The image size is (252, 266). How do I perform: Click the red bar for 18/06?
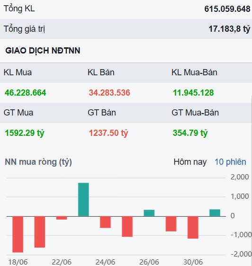[18, 234]
